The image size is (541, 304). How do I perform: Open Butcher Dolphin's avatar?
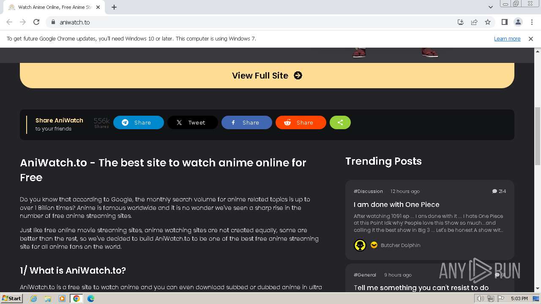coord(360,245)
